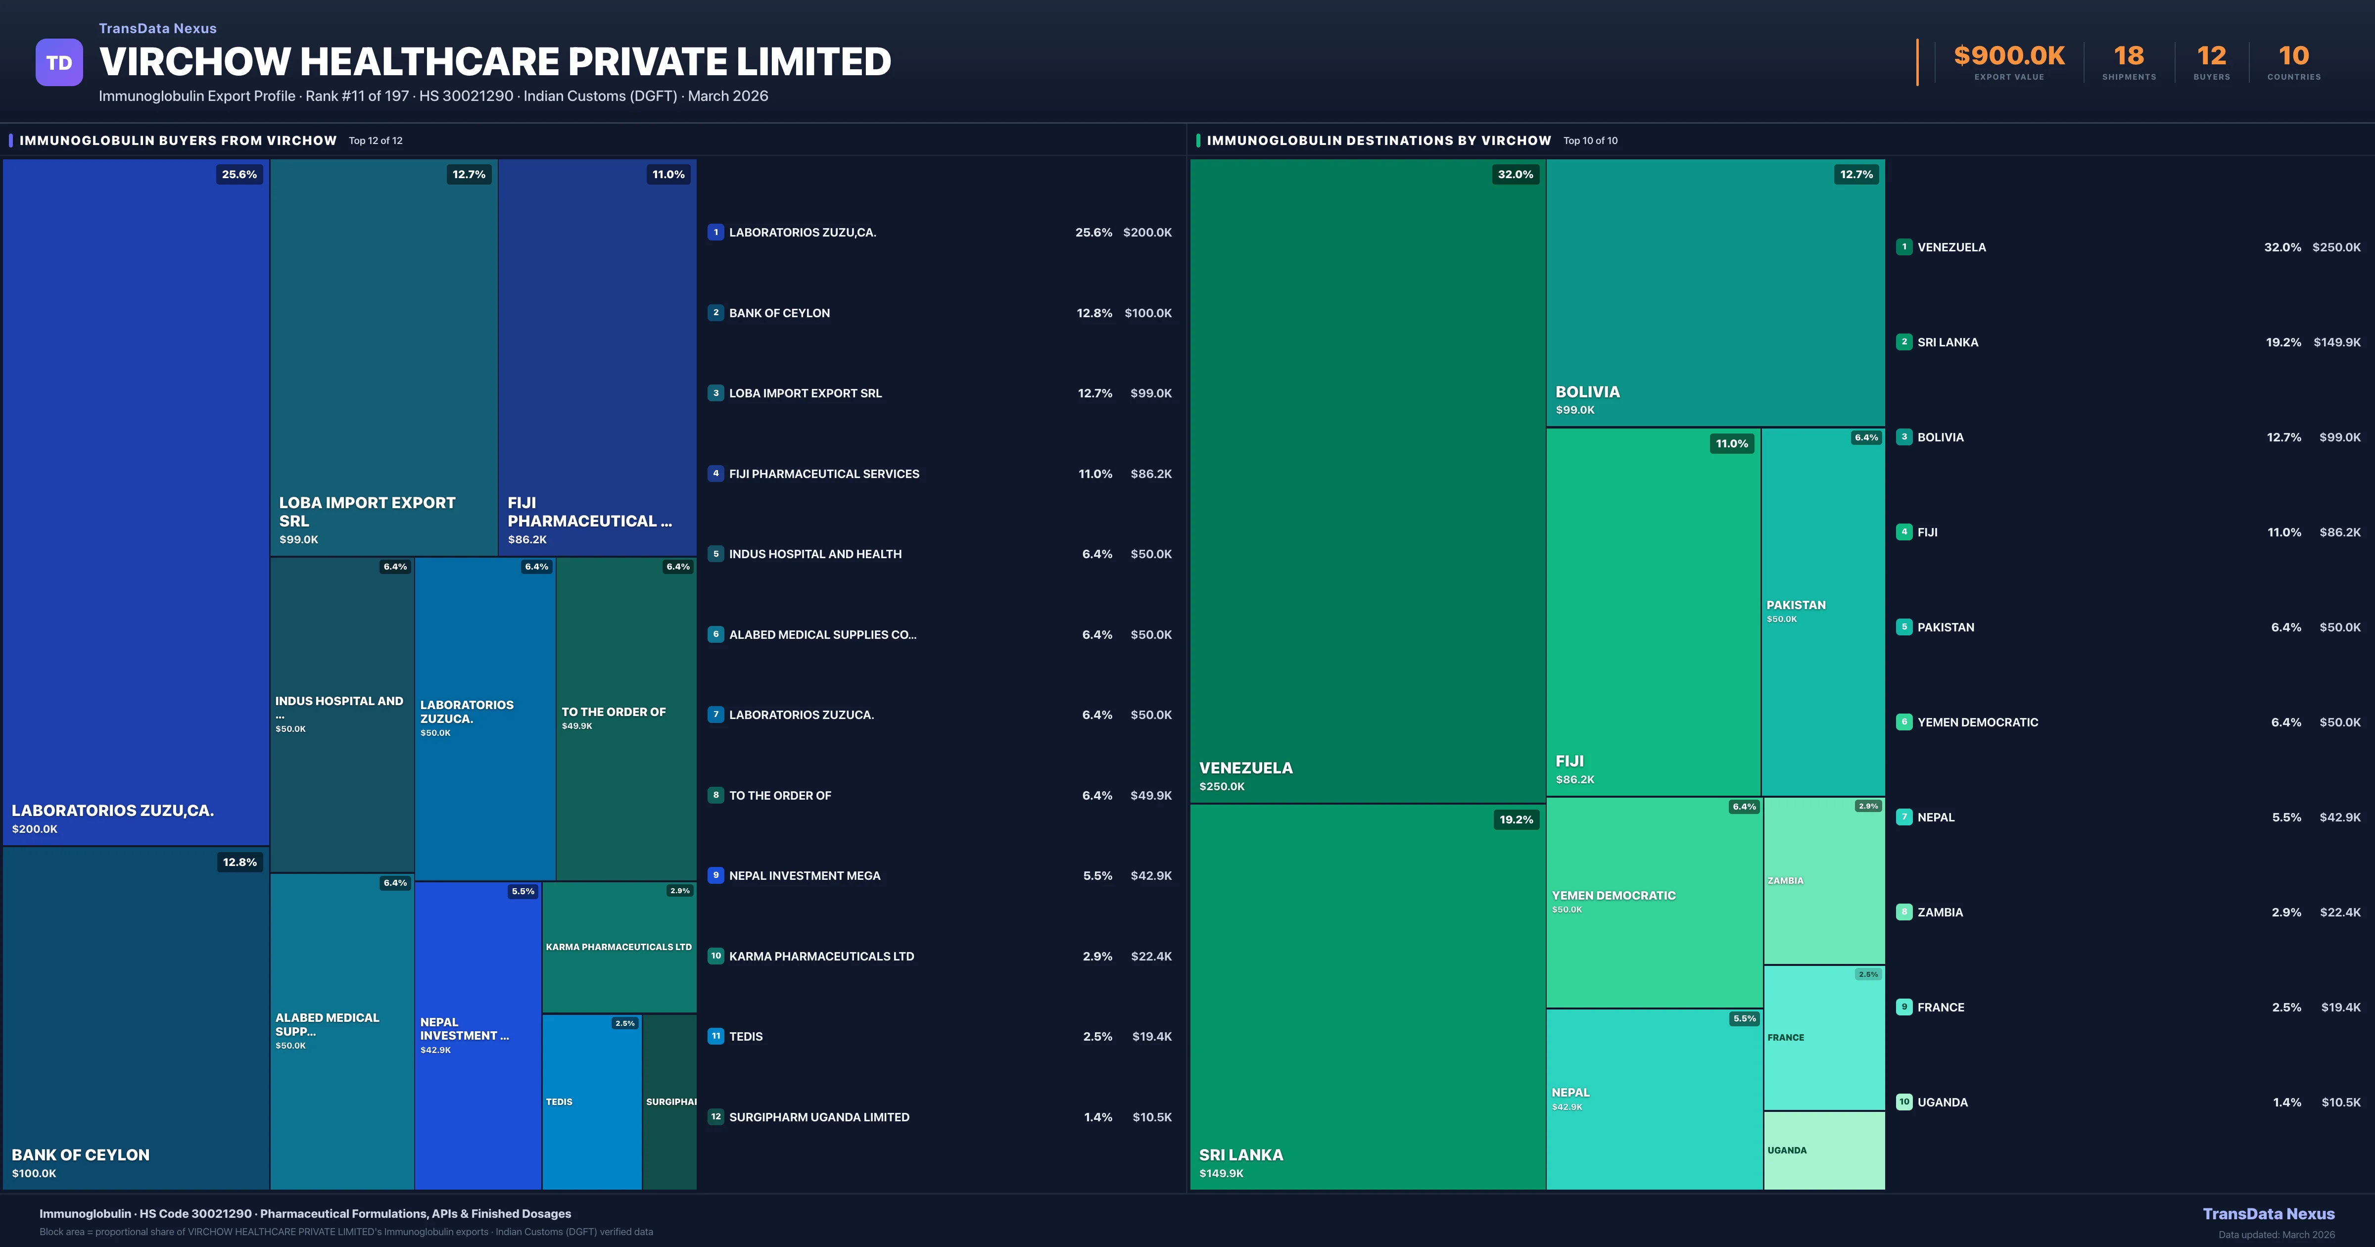Click rank badge 1 beside LABORATORIOS ZUZU,CA.
This screenshot has width=2375, height=1247.
tap(715, 233)
